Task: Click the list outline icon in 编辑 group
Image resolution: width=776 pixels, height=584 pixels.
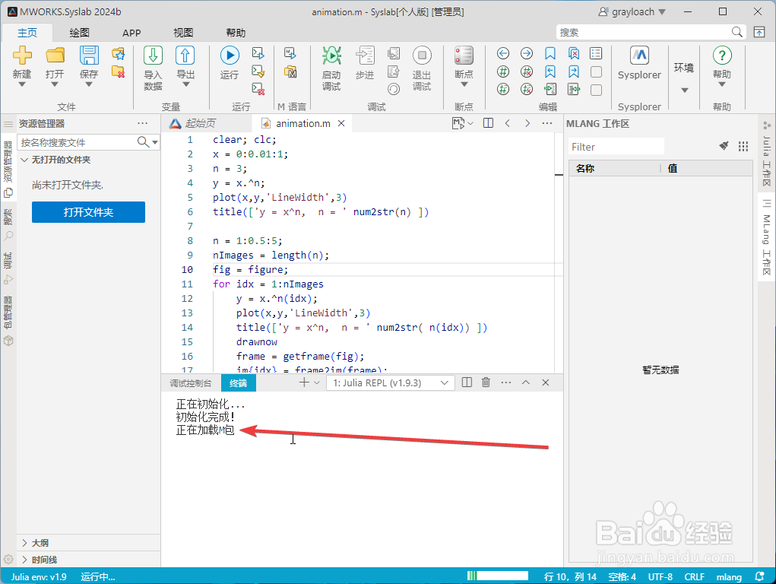Action: point(597,53)
